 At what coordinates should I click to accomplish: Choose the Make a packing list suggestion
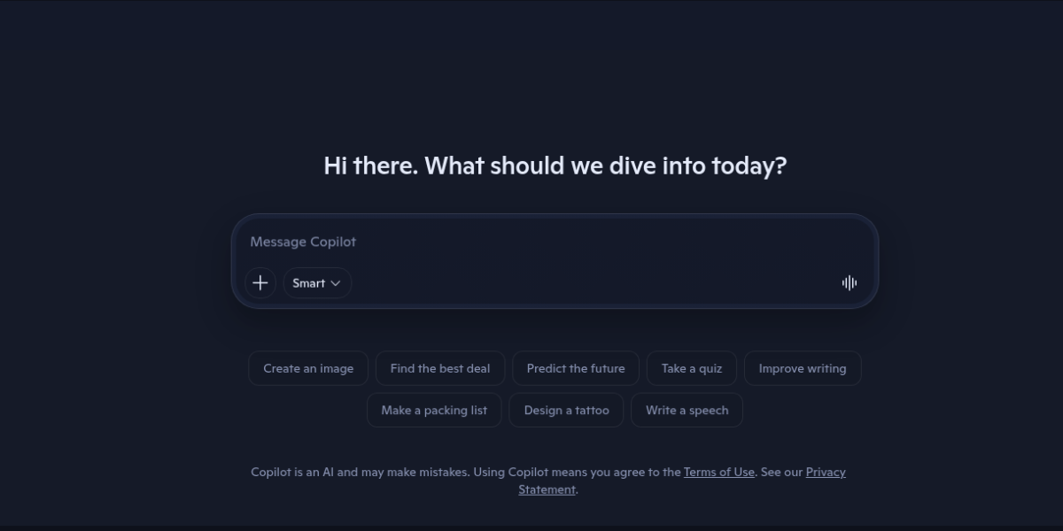(434, 410)
